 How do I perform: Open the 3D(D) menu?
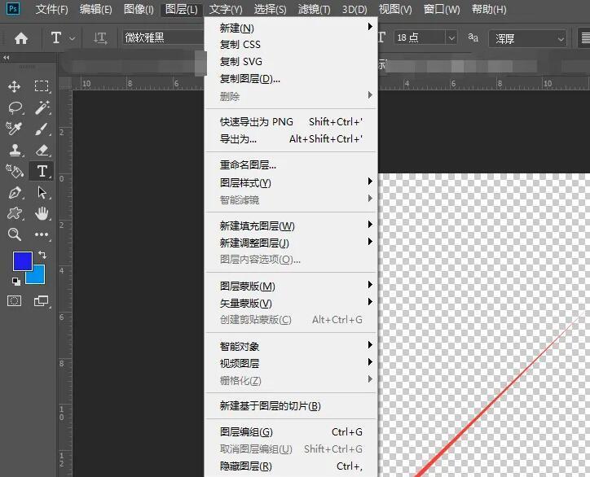(x=354, y=9)
